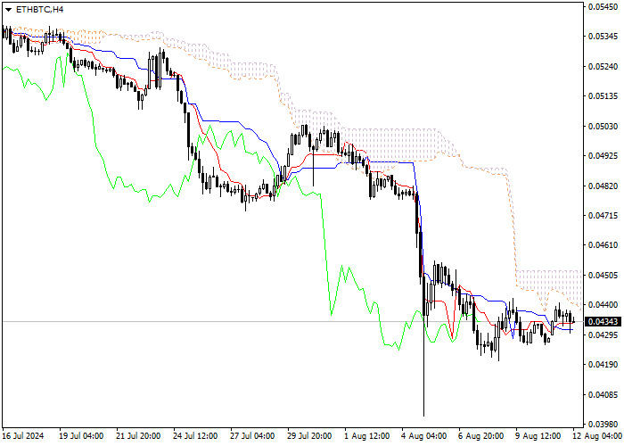624x446 pixels.
Task: Select price axis label 0.05240
Action: pos(603,67)
